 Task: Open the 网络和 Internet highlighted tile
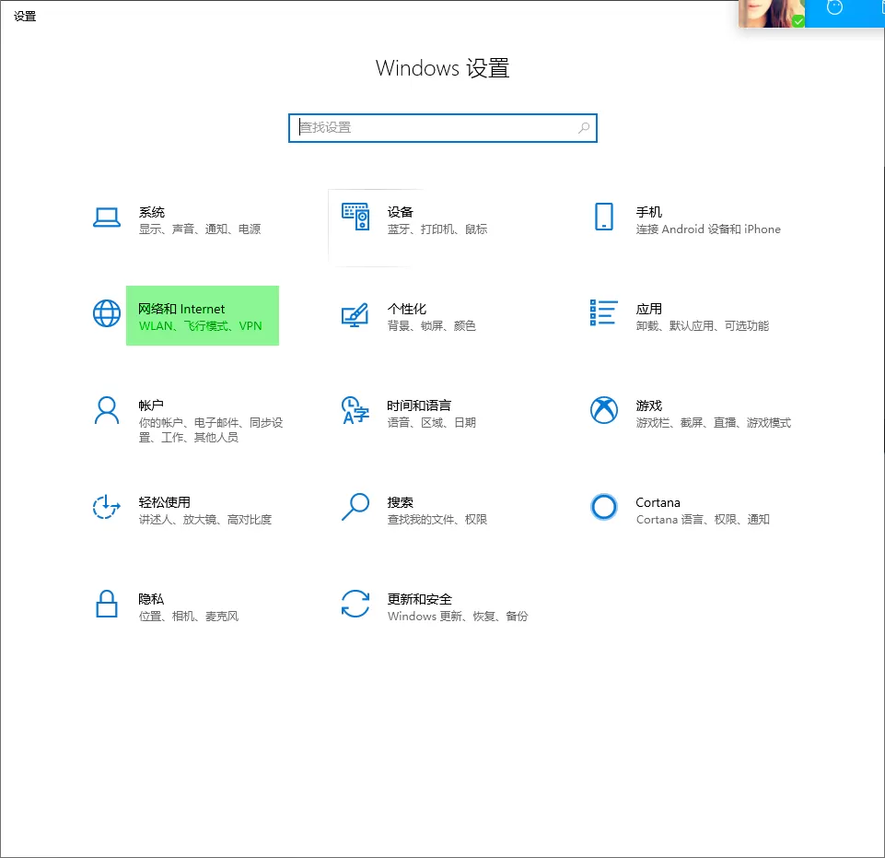point(203,315)
